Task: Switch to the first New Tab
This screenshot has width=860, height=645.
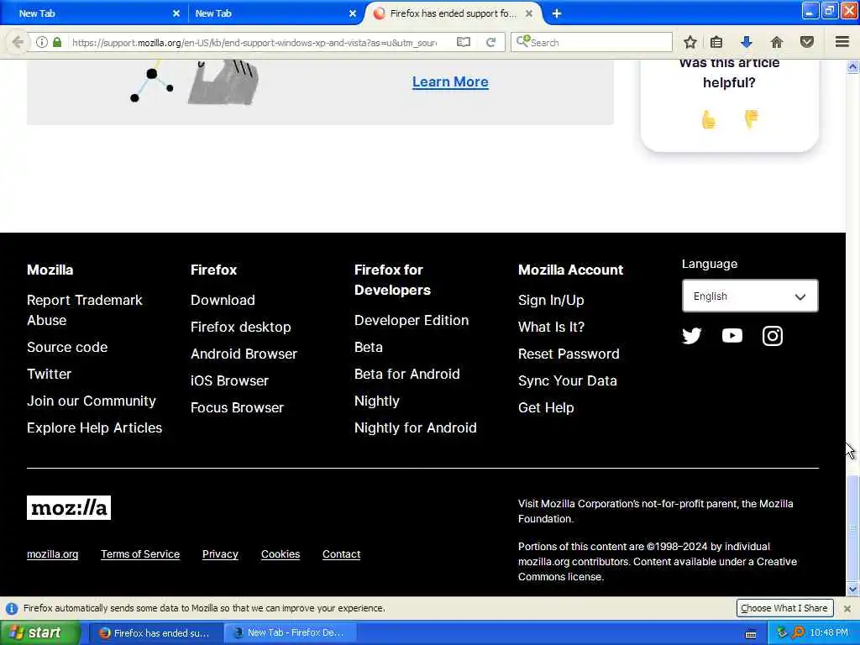Action: click(x=93, y=13)
